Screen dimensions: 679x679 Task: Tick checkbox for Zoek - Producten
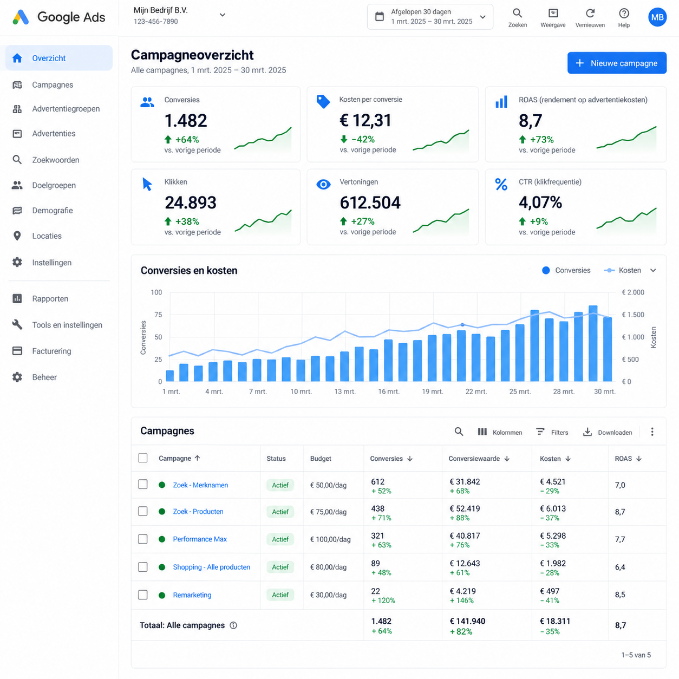[x=143, y=511]
